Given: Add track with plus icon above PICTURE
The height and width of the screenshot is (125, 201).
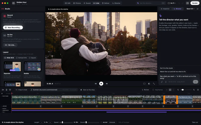Looking at the screenshot, I should click(2, 93).
